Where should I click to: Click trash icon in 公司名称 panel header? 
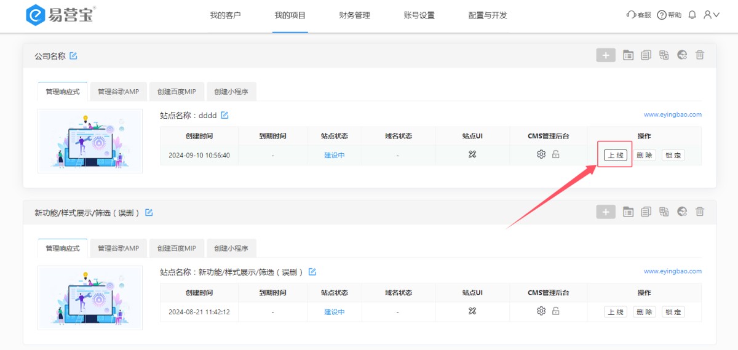tap(700, 55)
